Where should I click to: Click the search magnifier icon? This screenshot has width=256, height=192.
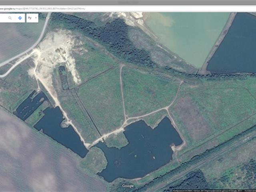coord(10,18)
